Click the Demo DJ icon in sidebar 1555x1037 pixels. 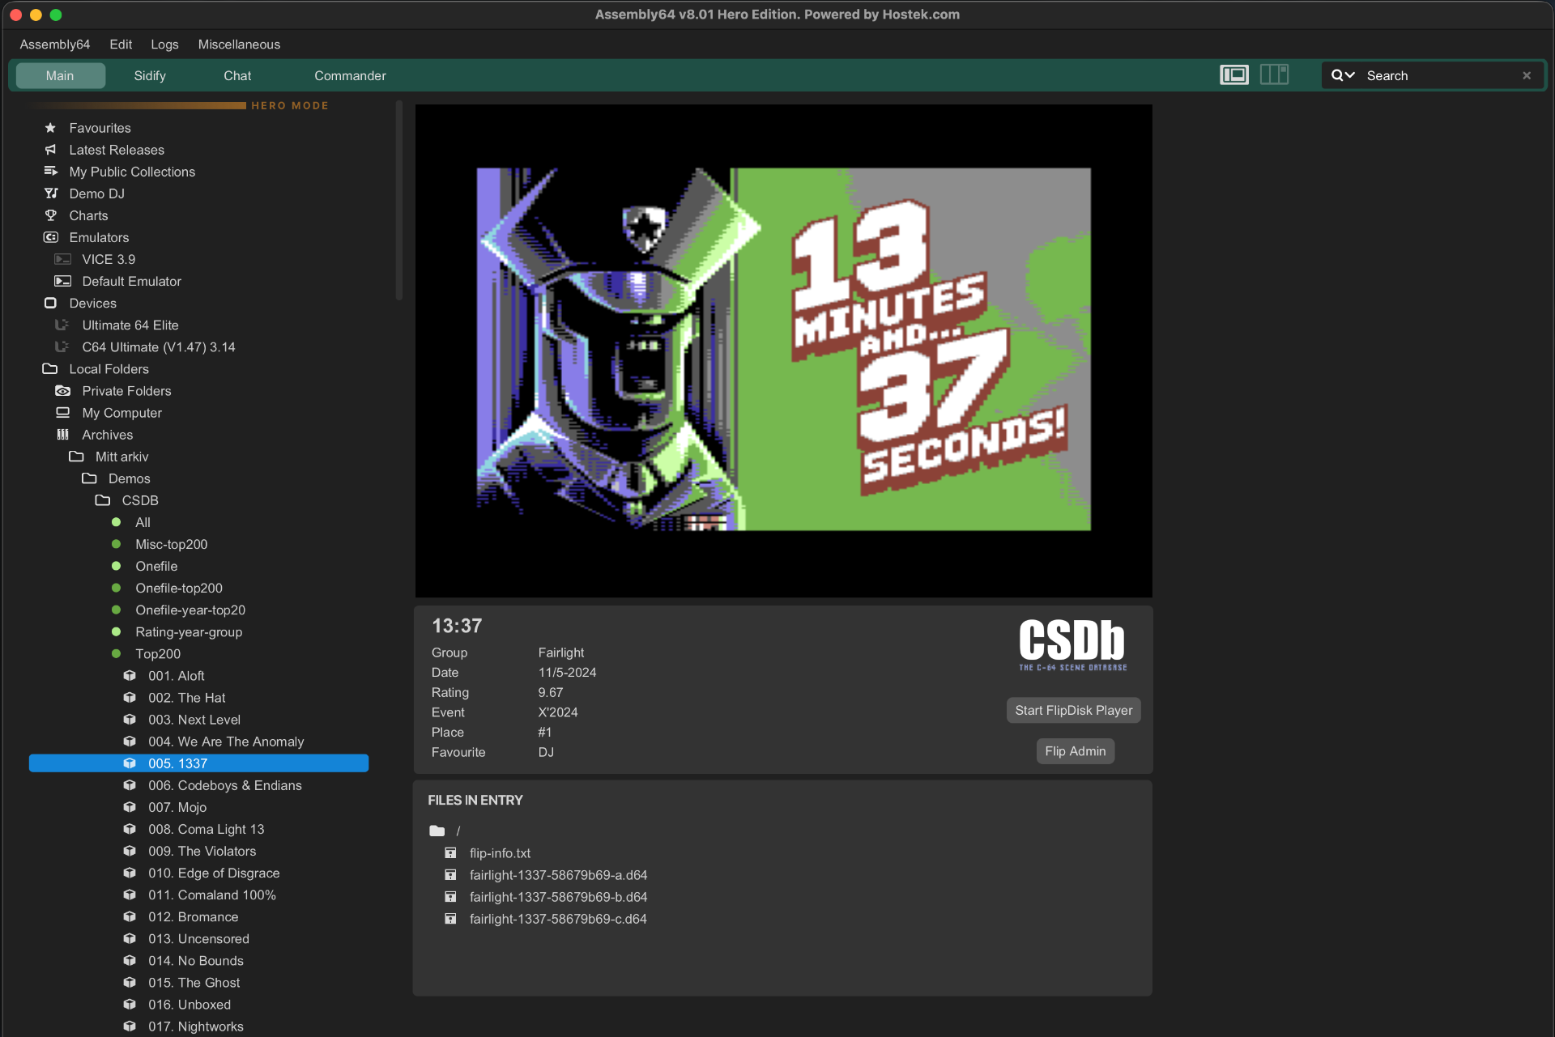point(50,193)
